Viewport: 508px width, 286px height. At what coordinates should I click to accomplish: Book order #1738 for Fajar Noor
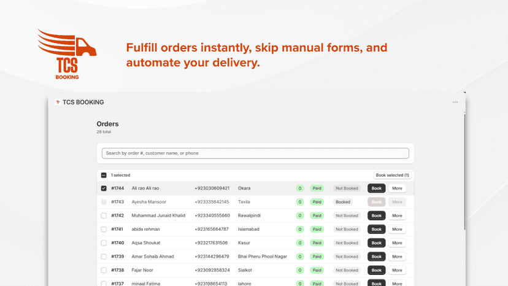point(377,270)
